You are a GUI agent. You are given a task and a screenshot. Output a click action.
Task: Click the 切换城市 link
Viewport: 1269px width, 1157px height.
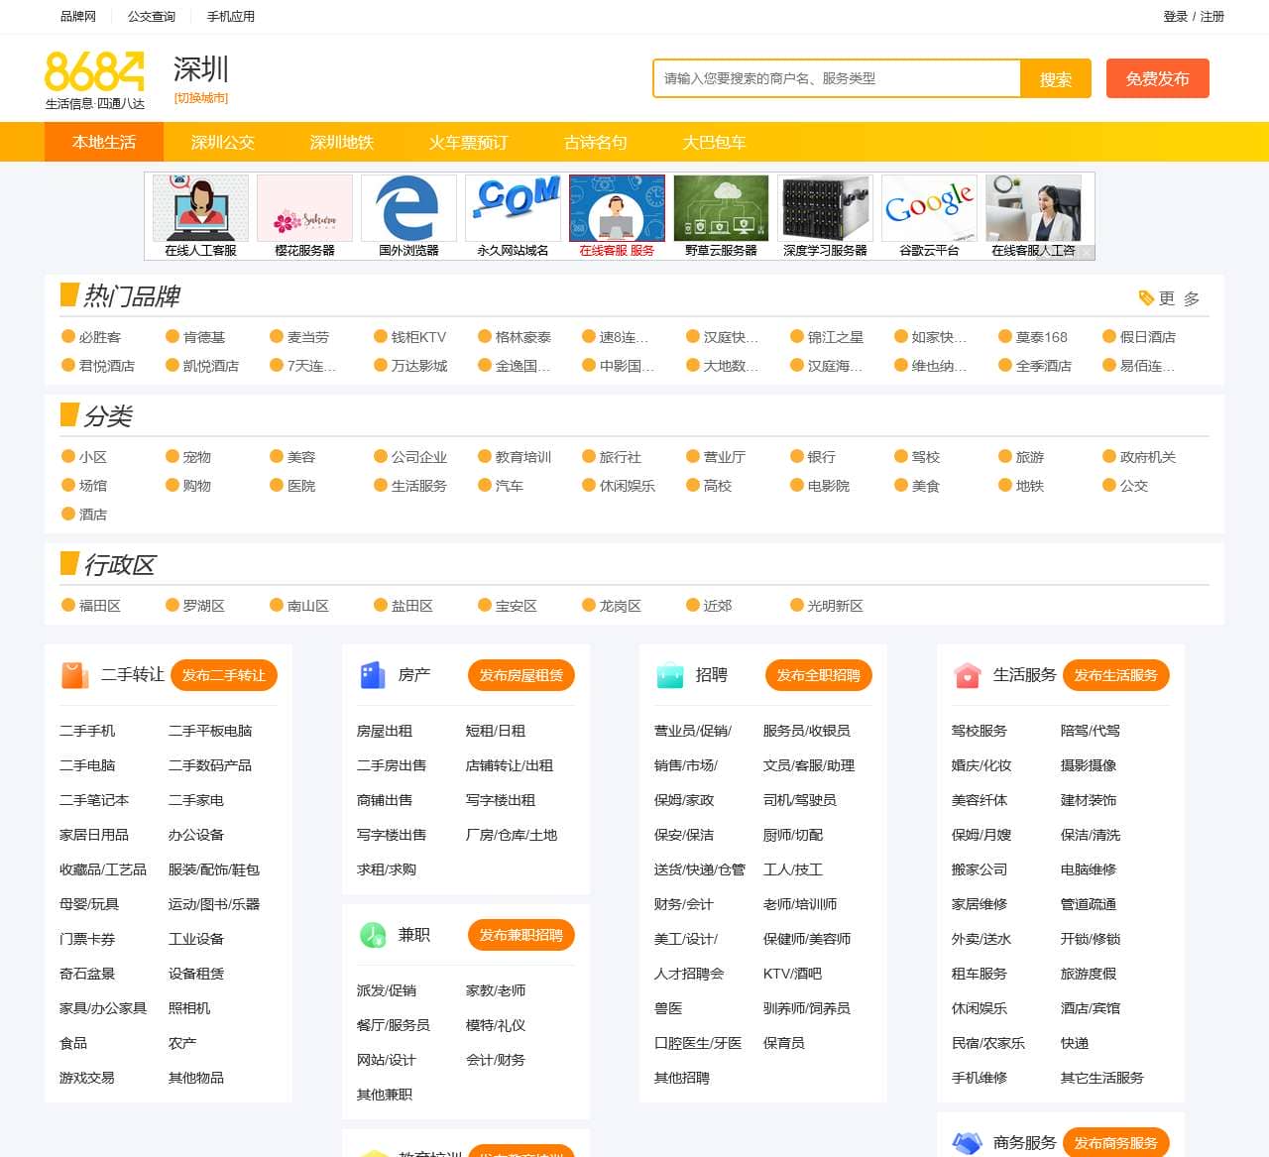pyautogui.click(x=201, y=97)
